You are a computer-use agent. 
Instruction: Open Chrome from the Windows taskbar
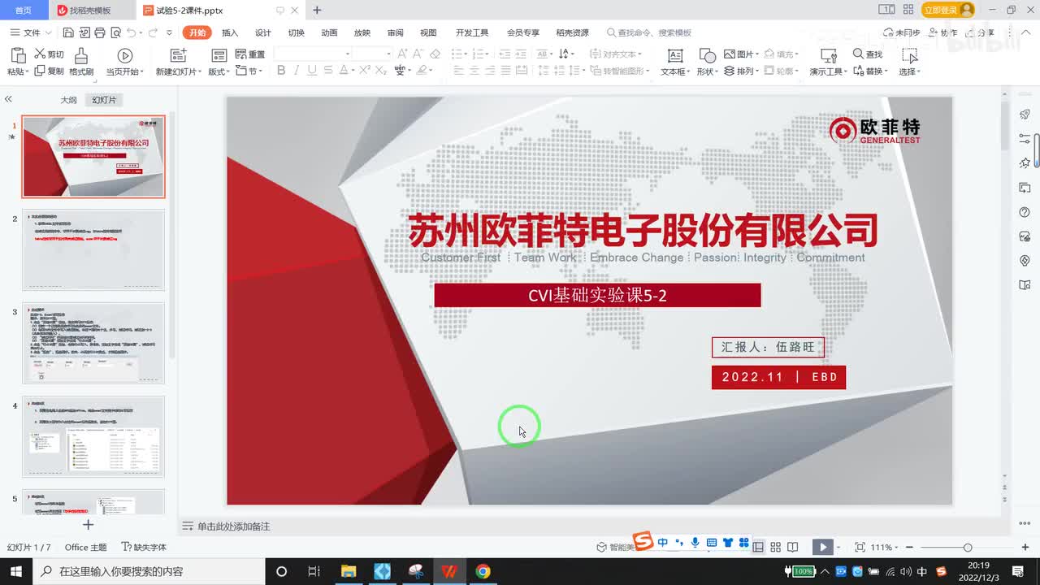(x=483, y=571)
